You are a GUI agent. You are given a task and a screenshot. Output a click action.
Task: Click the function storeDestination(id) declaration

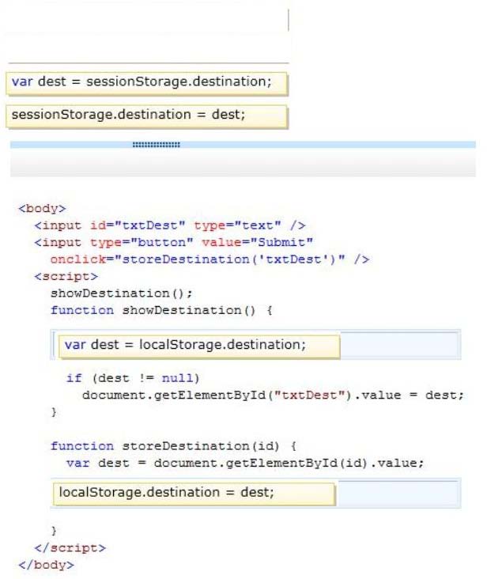click(x=173, y=446)
